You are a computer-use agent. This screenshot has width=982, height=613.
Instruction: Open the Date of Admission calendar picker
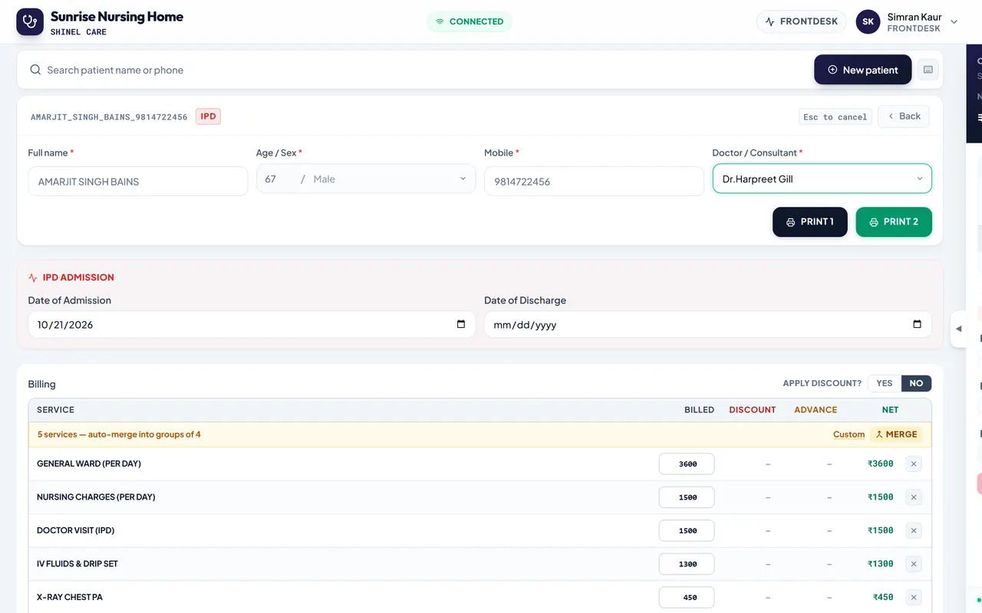(461, 324)
